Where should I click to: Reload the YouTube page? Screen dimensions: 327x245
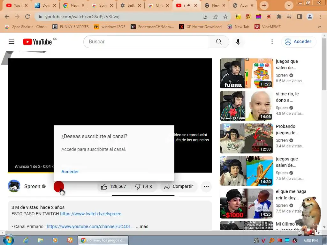tap(27, 17)
